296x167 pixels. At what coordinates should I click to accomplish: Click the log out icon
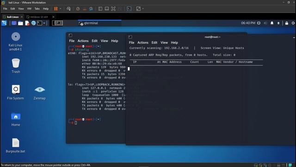click(x=293, y=23)
